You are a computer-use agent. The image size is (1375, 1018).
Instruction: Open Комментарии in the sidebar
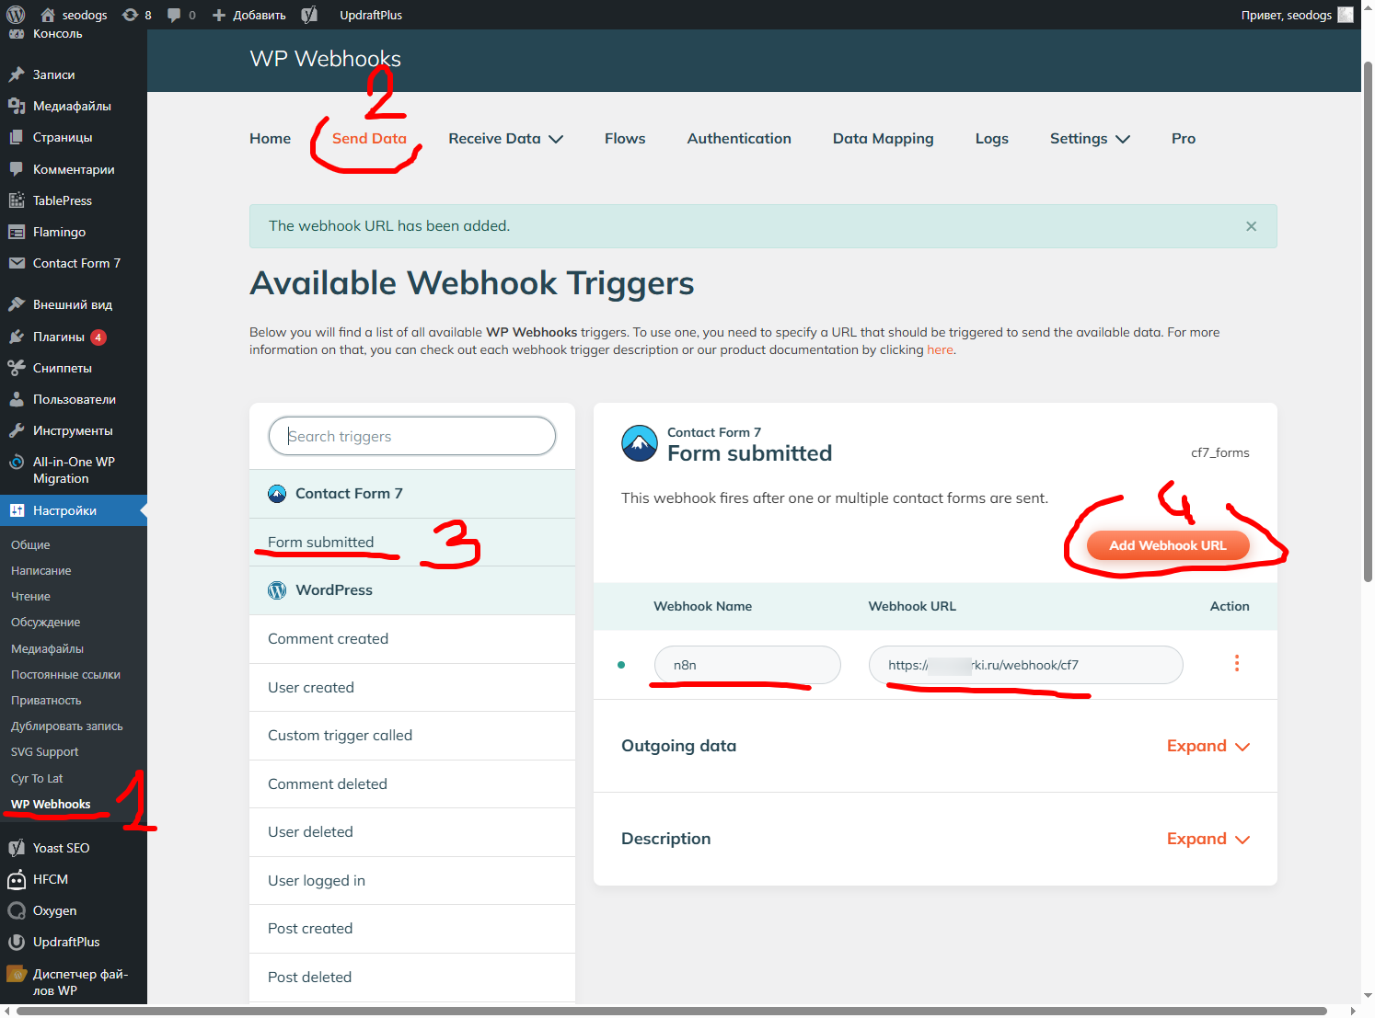74,169
